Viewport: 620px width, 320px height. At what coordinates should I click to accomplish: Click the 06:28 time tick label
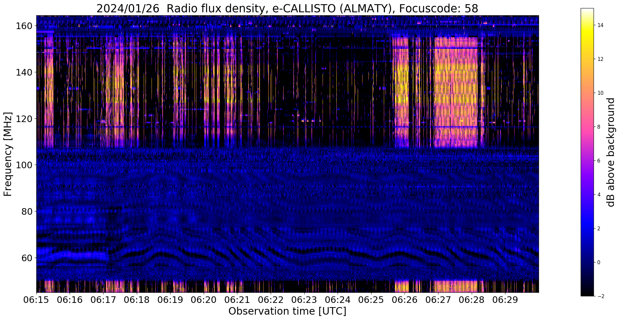pyautogui.click(x=472, y=300)
